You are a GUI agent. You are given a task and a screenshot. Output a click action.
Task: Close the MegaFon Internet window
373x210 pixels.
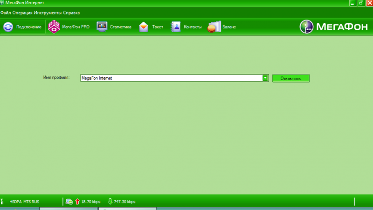370,3
